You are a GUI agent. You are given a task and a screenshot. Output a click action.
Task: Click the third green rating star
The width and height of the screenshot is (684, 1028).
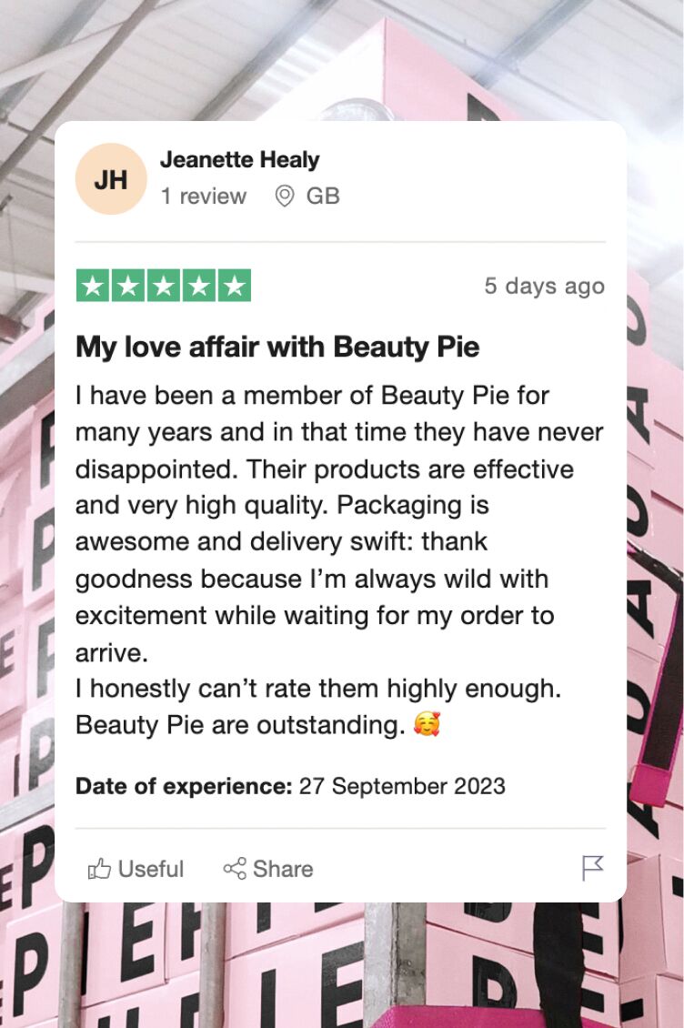pyautogui.click(x=164, y=286)
